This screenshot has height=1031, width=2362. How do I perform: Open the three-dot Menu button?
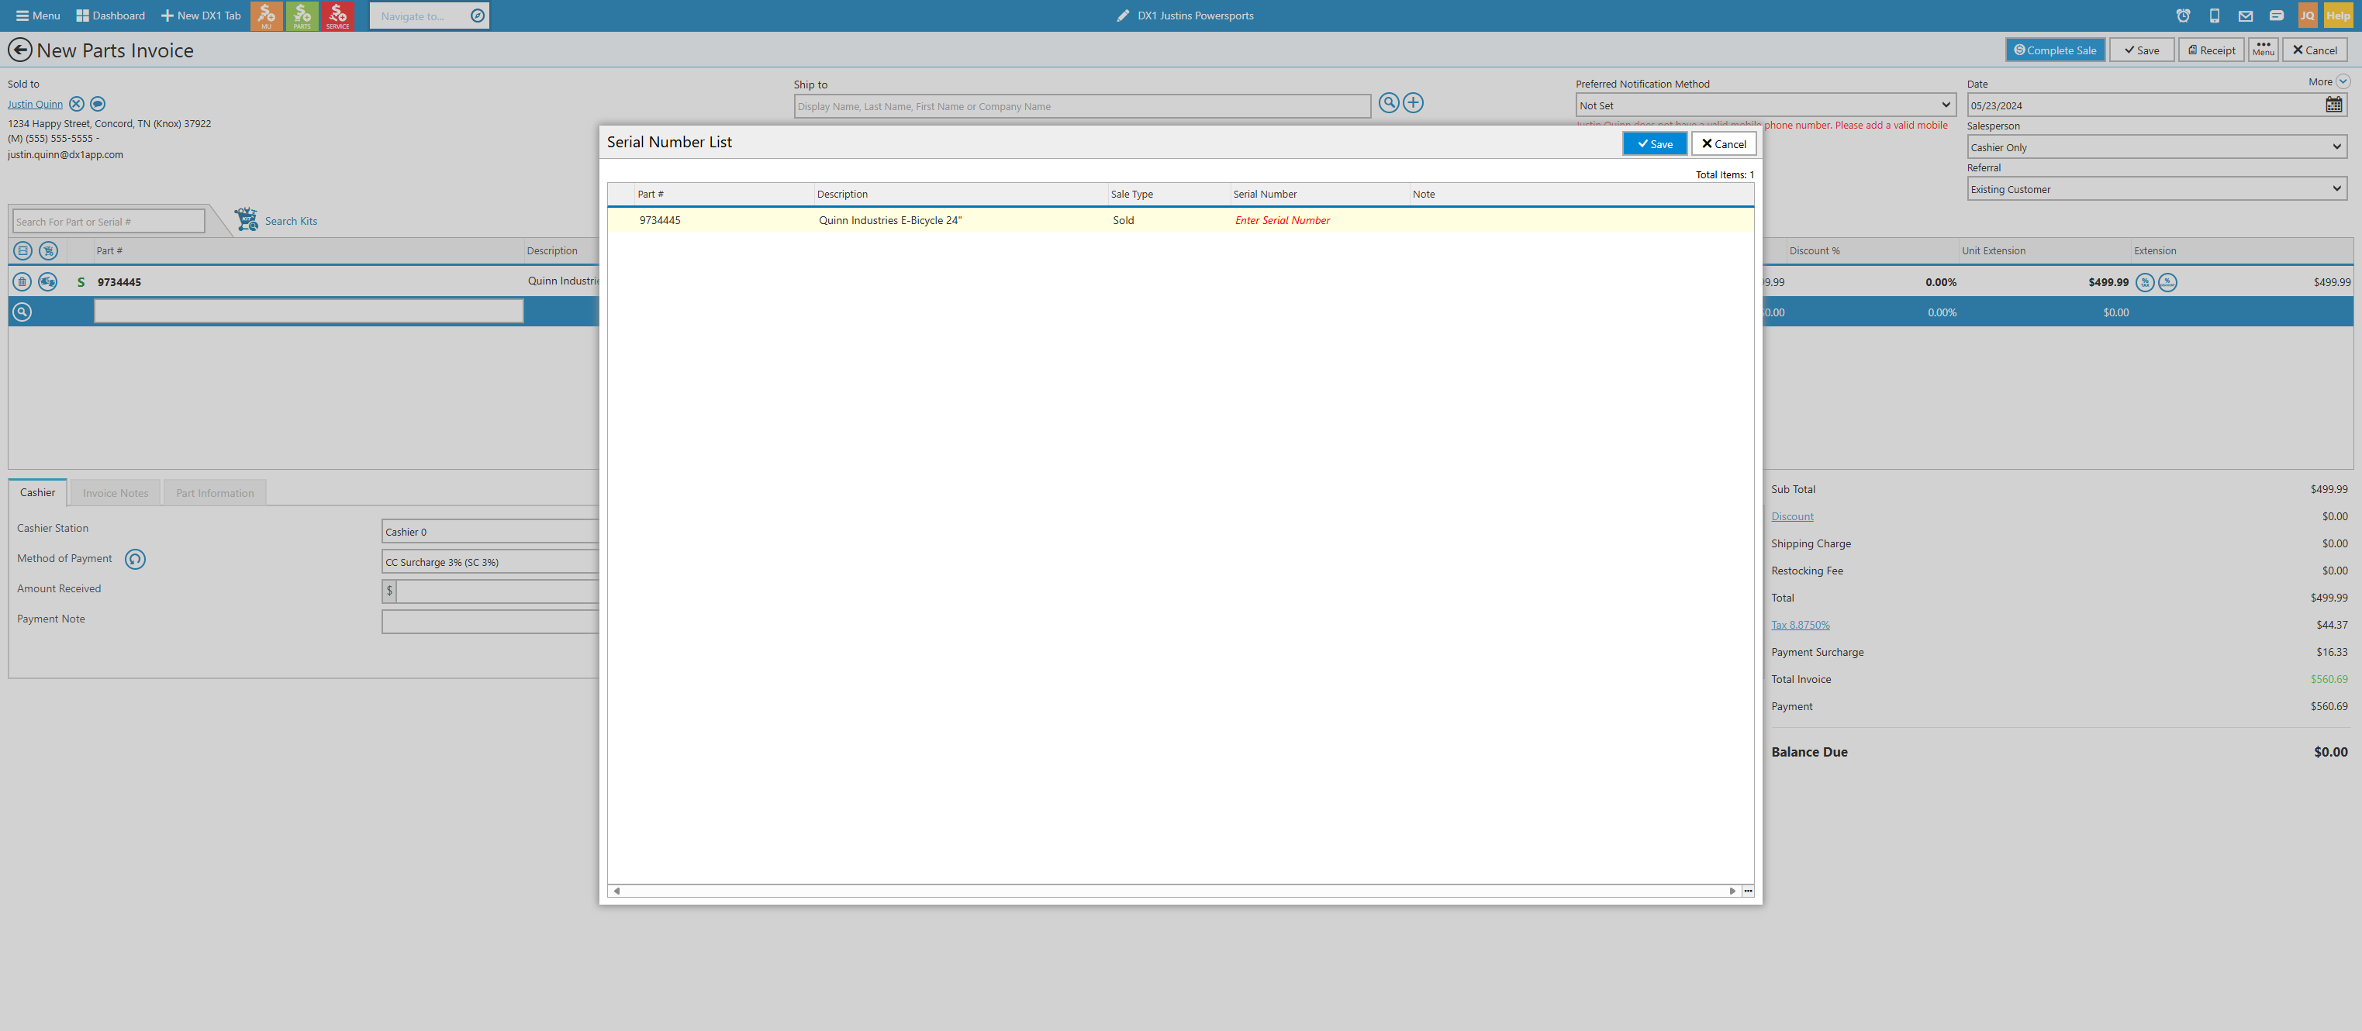point(2263,50)
